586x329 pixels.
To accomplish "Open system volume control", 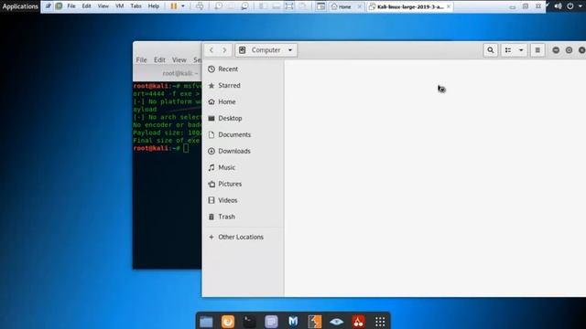I will pyautogui.click(x=558, y=6).
